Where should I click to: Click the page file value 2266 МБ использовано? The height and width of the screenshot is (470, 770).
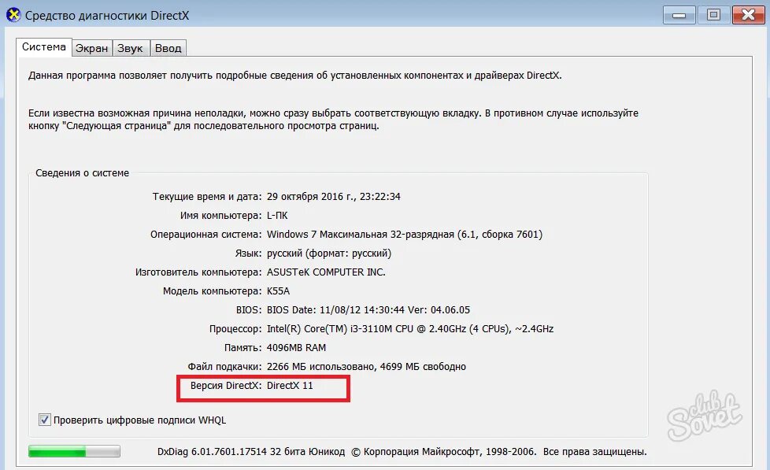click(x=366, y=367)
